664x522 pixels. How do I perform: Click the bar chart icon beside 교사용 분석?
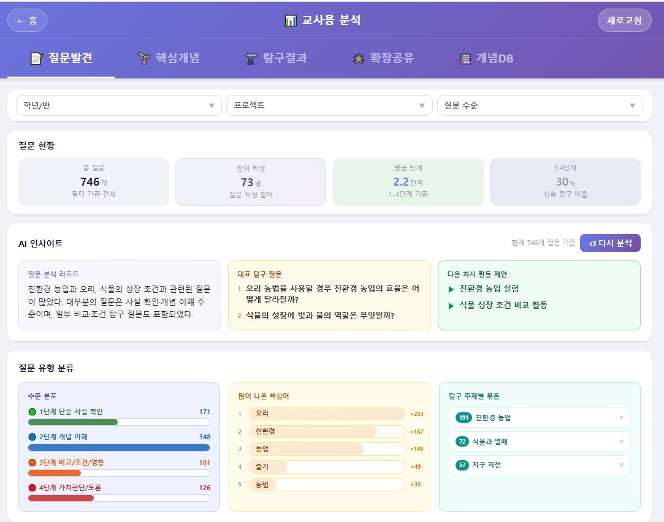click(x=291, y=20)
